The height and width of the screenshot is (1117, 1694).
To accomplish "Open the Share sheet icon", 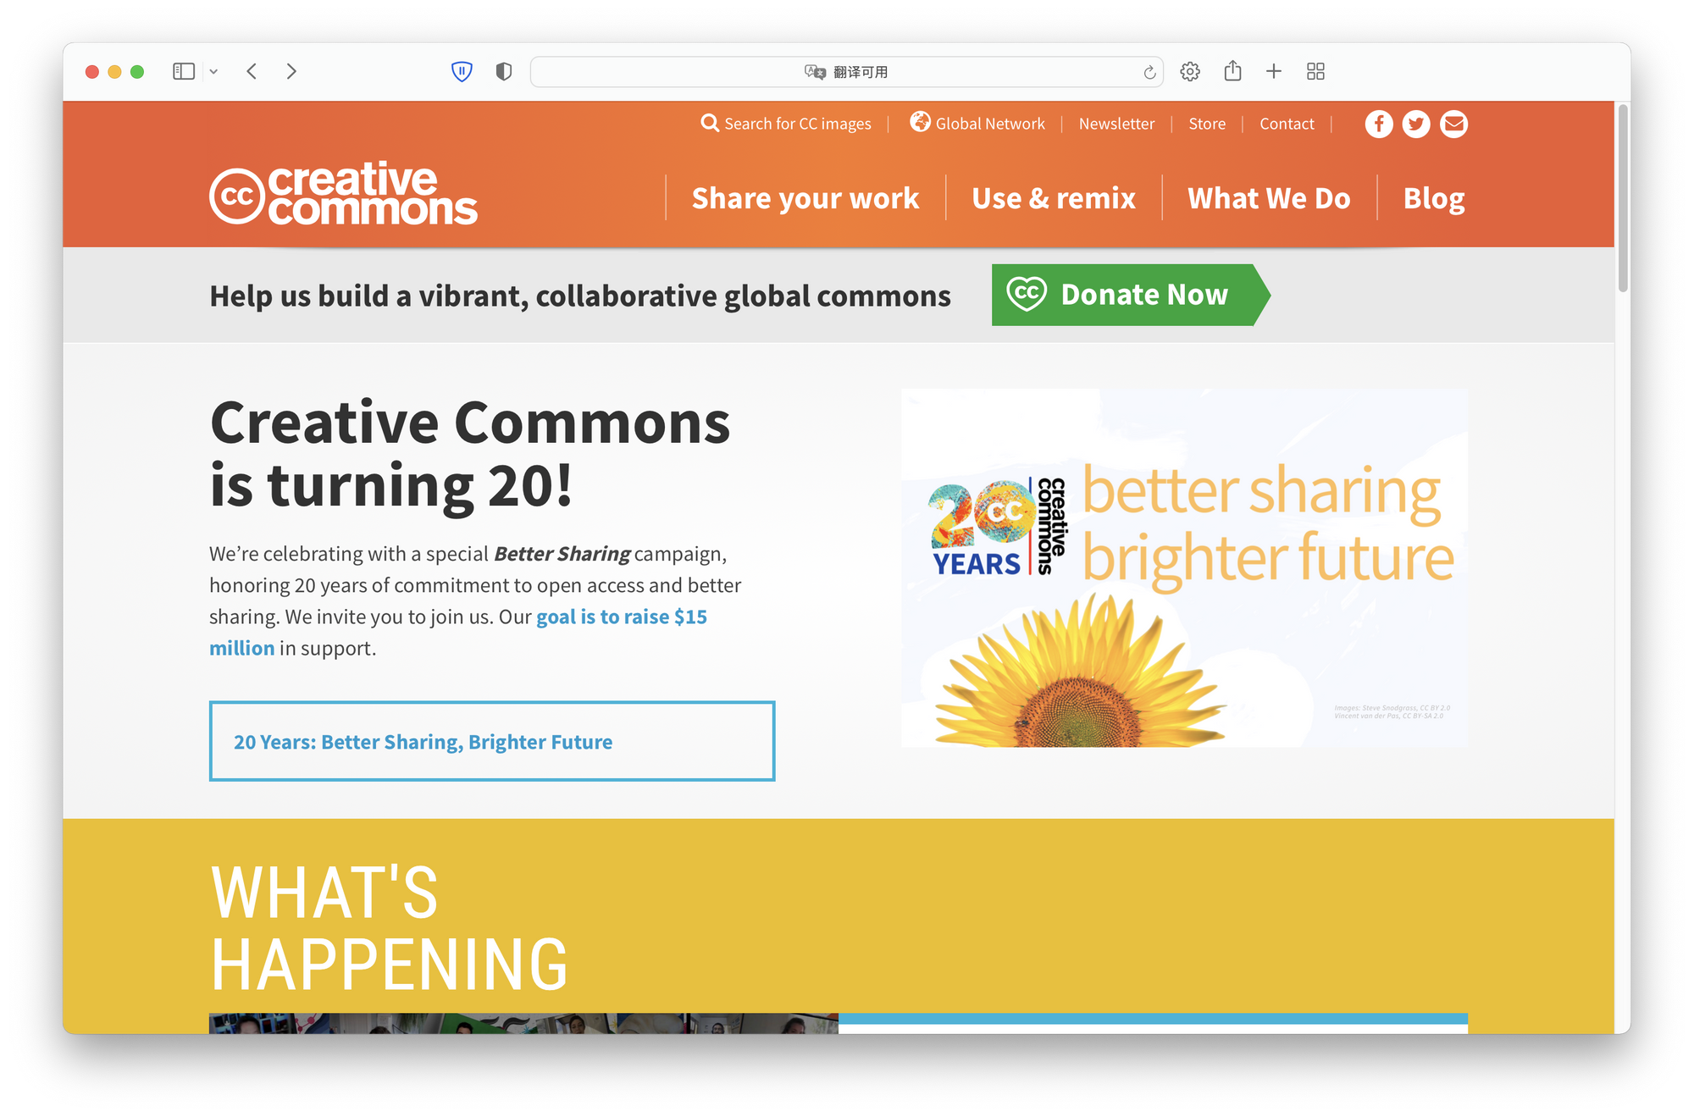I will (1232, 70).
